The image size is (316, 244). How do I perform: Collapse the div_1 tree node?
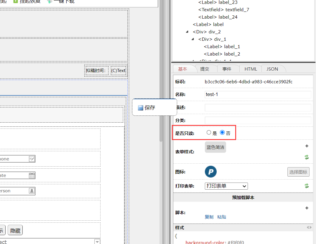[193, 39]
